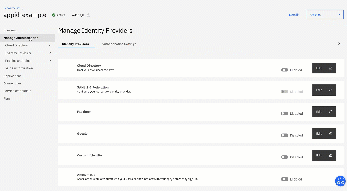Expand Cloud Directory in the sidebar
This screenshot has height=191, width=347.
50,45
